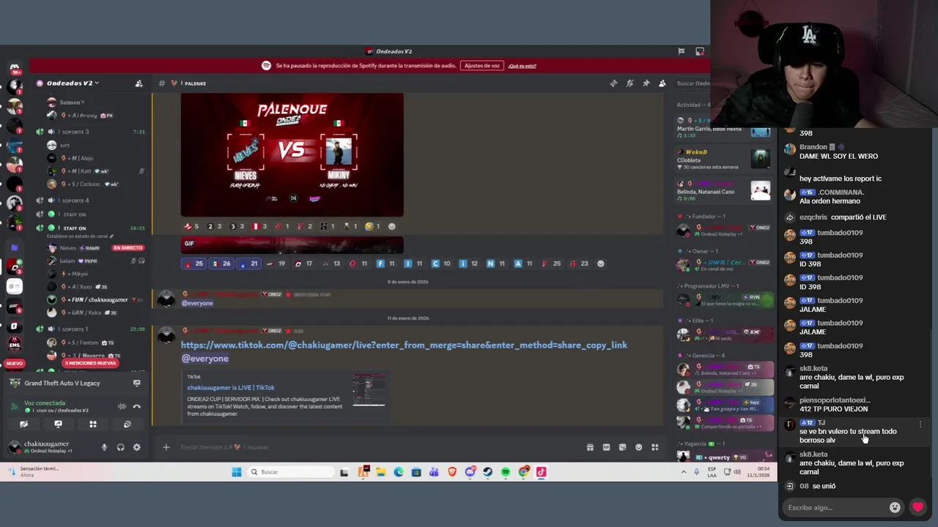938x527 pixels.
Task: Open the TikTok live URL link
Action: (404, 345)
